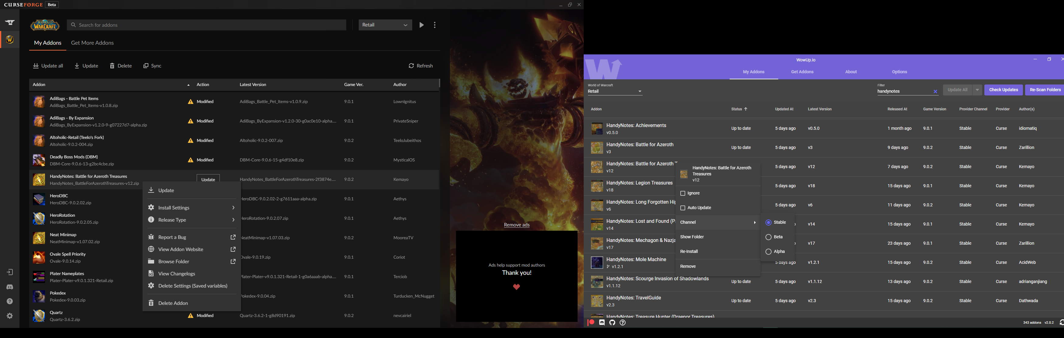Open Discord from the CurseForge sidebar

(9, 286)
